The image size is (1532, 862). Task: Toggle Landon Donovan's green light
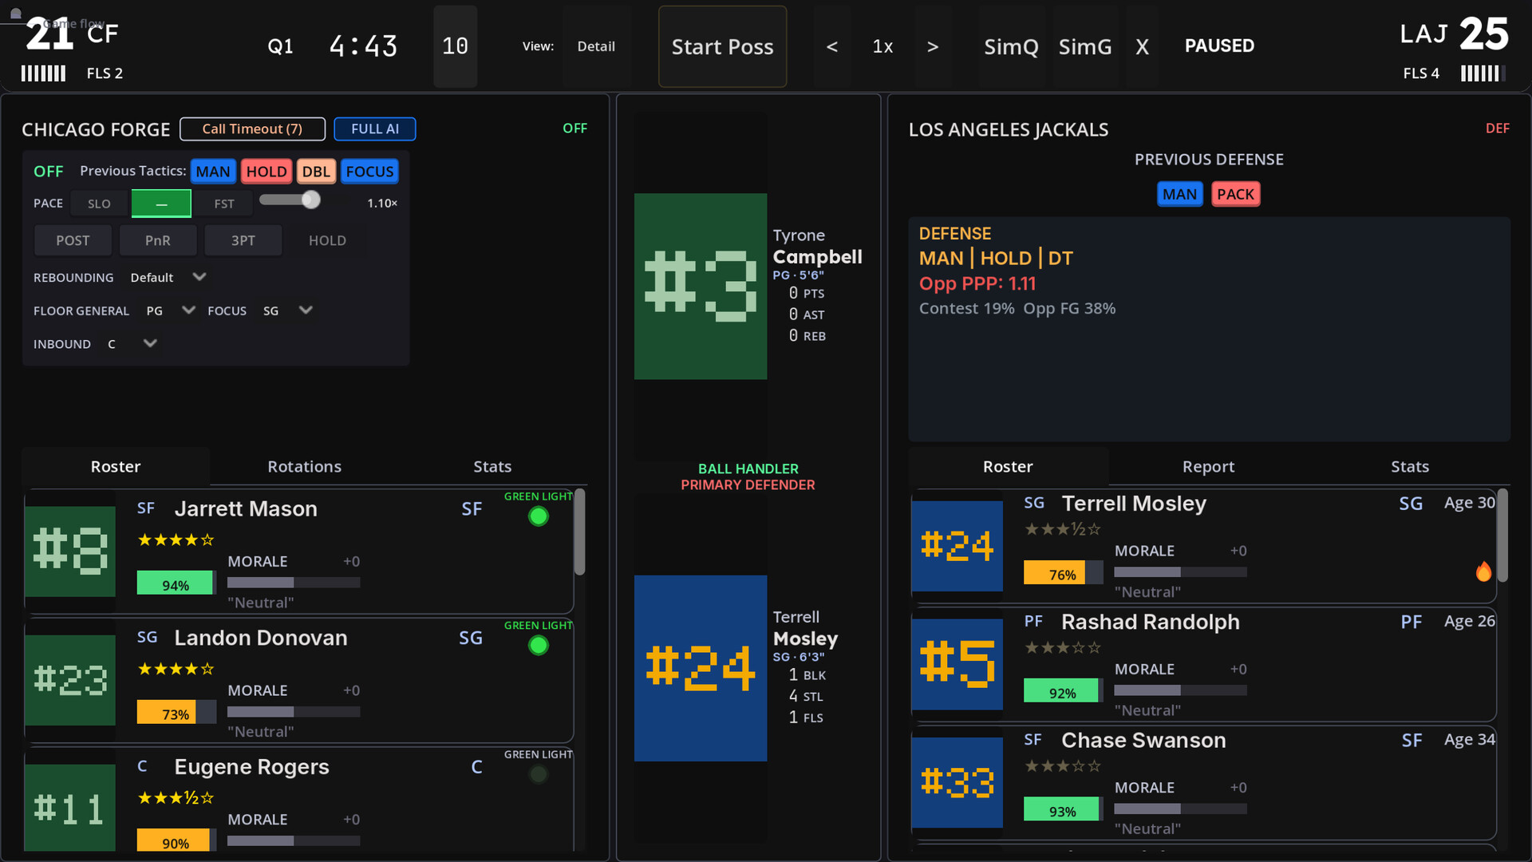pos(539,646)
